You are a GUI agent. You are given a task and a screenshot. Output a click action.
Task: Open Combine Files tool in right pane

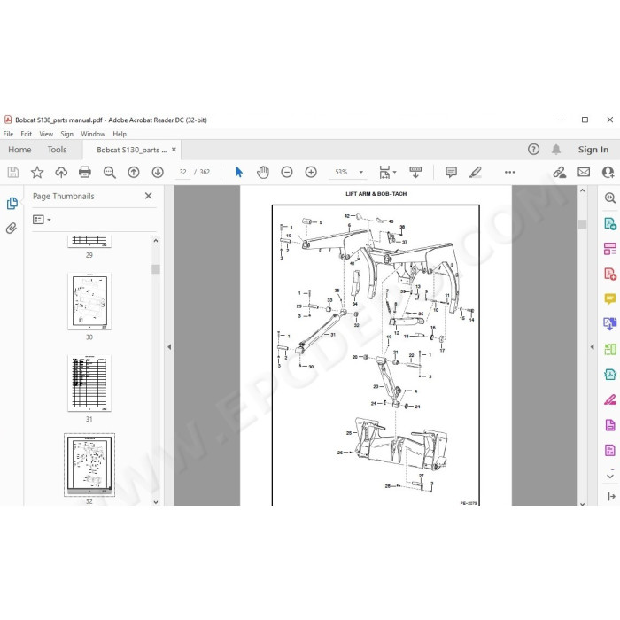click(610, 324)
